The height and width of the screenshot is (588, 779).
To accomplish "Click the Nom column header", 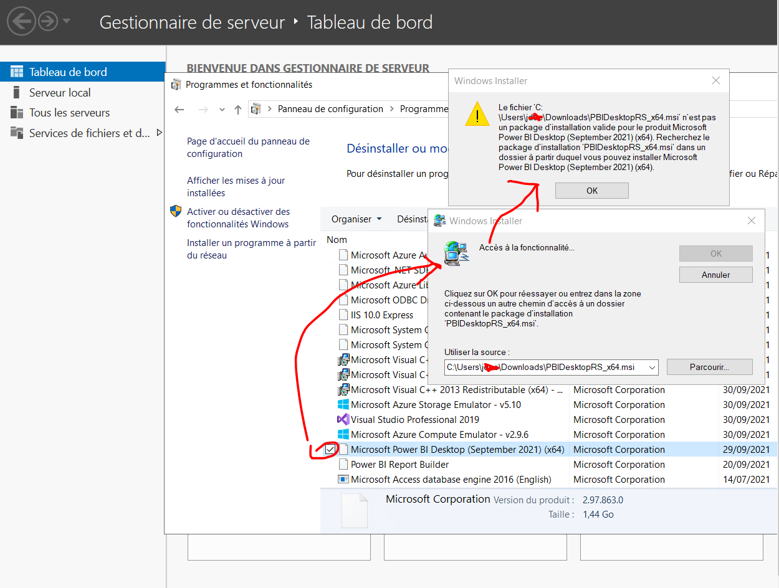I will 337,240.
